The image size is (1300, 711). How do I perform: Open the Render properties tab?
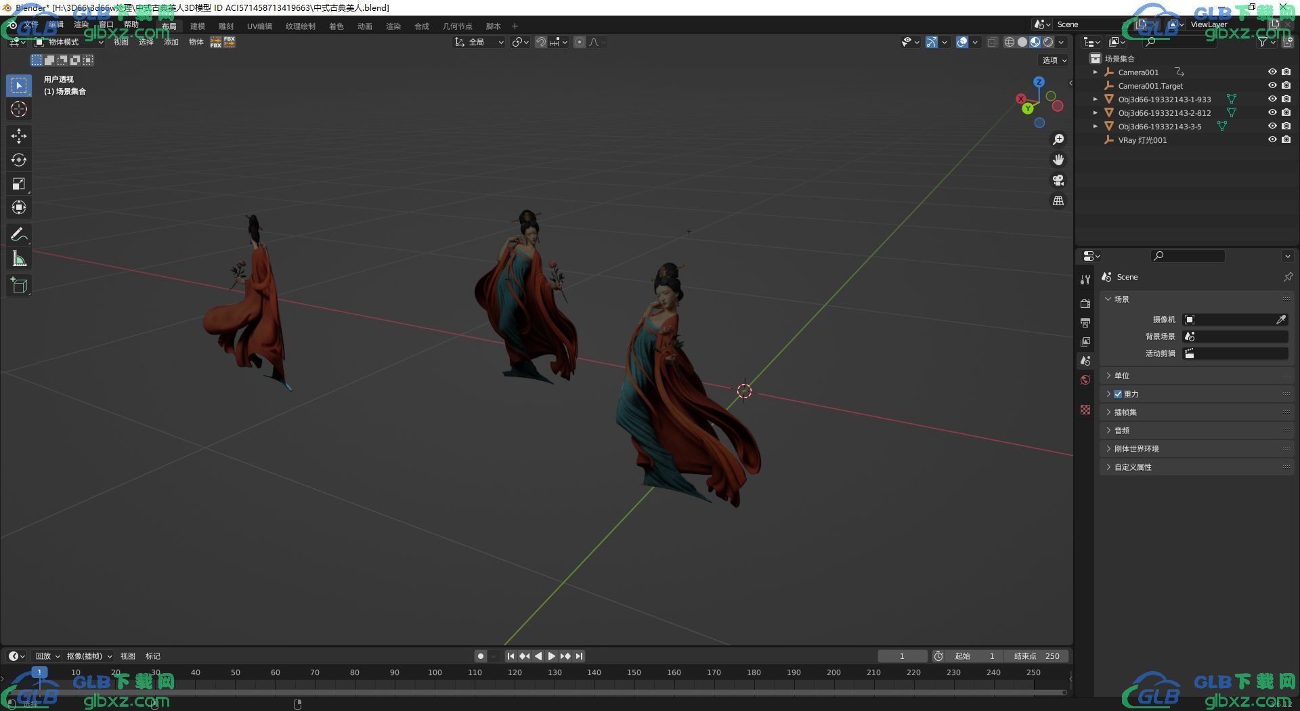coord(1085,303)
